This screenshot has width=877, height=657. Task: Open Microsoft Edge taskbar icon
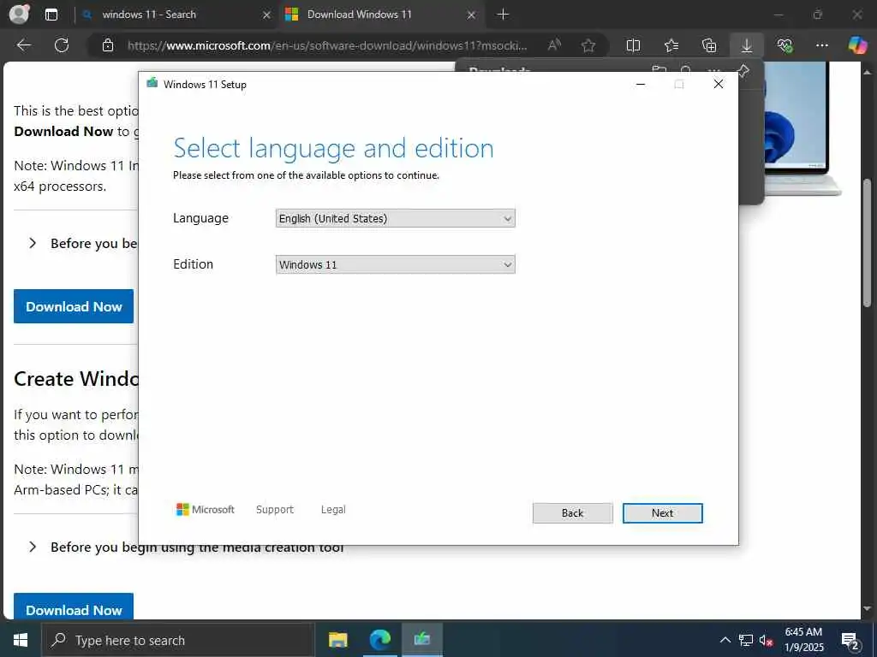click(x=379, y=640)
